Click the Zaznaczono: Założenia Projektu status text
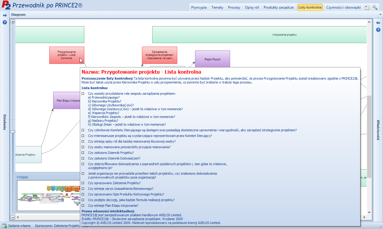383x229 pixels. [58, 226]
